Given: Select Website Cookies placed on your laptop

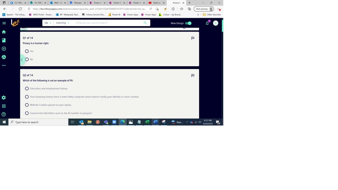Looking at the screenshot, I should 27,105.
